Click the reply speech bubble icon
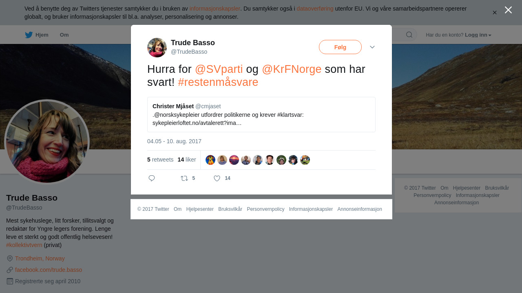 tap(152, 178)
